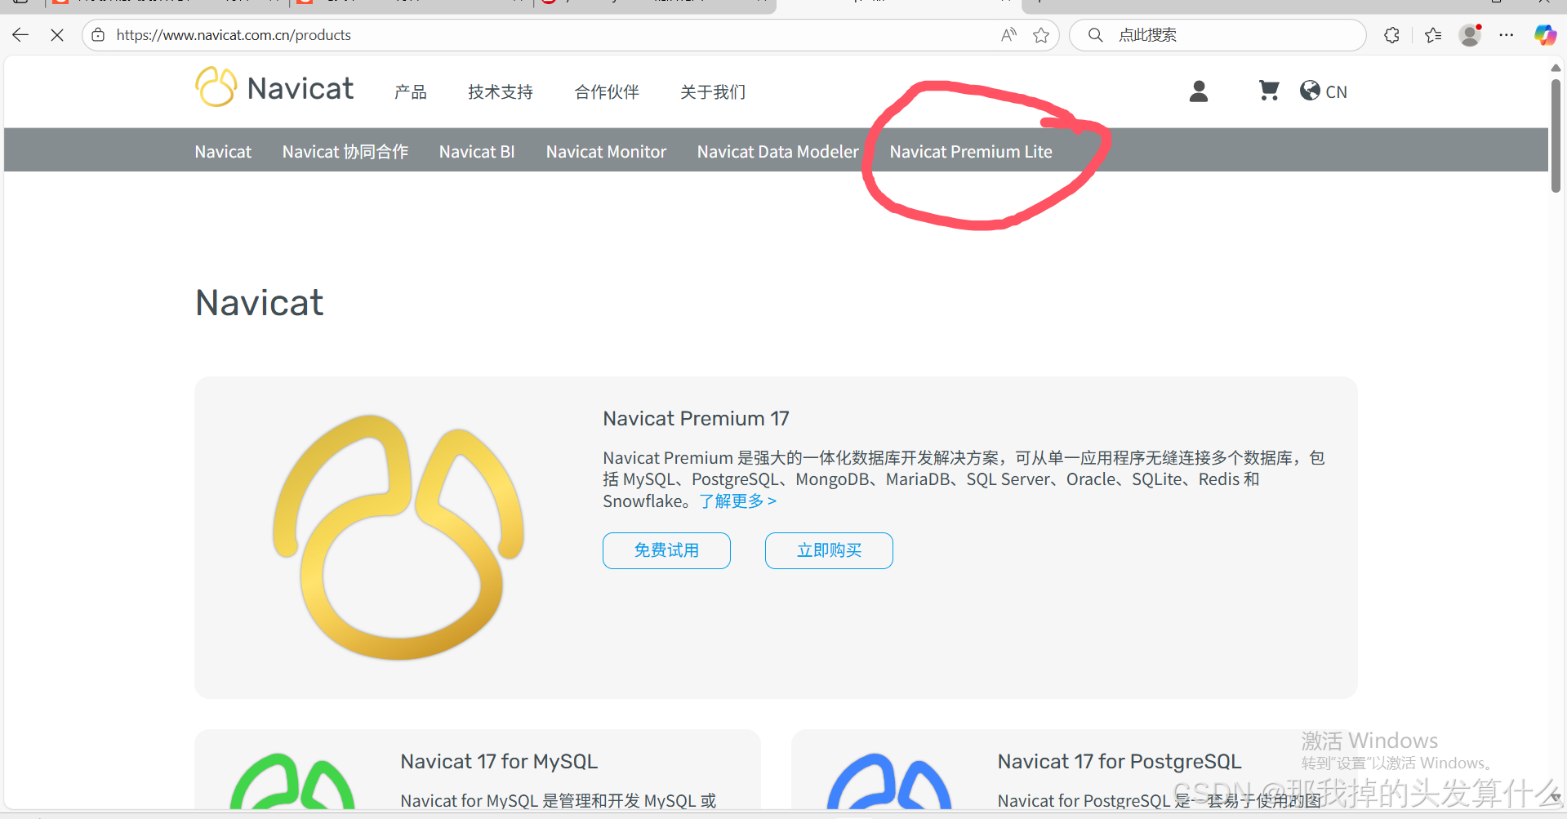Launch the Copilot sidebar icon
The height and width of the screenshot is (819, 1567).
coord(1545,35)
